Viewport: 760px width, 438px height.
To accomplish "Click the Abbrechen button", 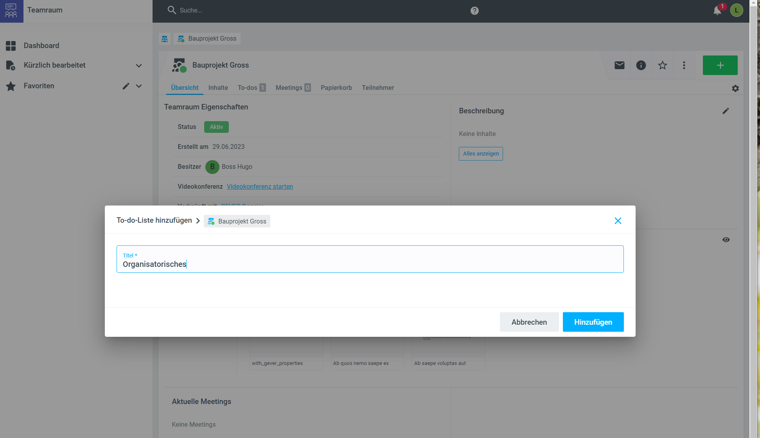I will (529, 322).
